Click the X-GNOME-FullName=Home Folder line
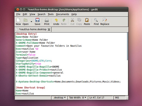 coord(35,43)
